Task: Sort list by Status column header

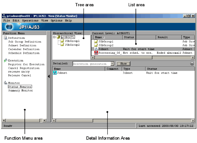Action: (139, 37)
